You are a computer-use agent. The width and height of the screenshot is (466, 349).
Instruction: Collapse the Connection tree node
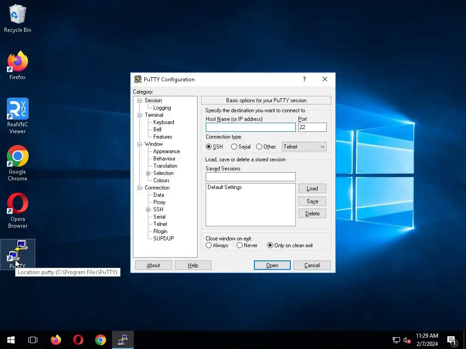pos(139,188)
